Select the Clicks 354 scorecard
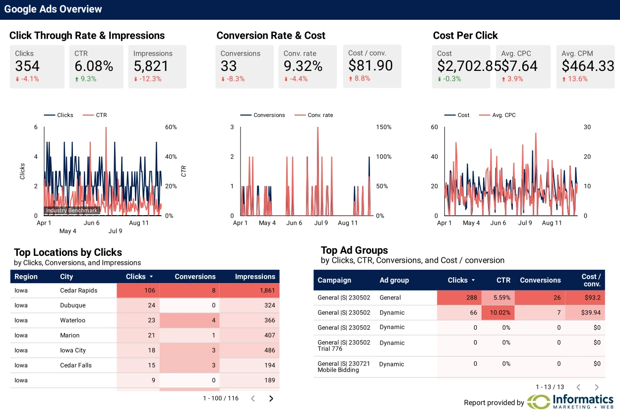 37,67
